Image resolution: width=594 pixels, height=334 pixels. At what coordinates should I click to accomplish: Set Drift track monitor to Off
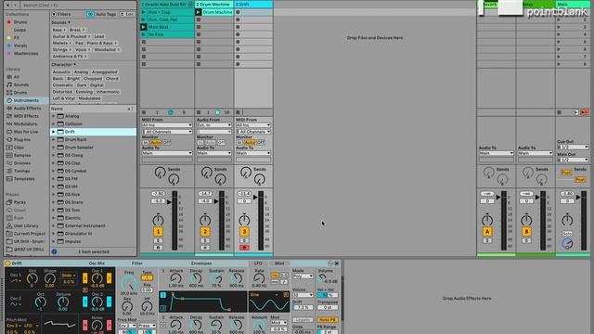click(261, 142)
